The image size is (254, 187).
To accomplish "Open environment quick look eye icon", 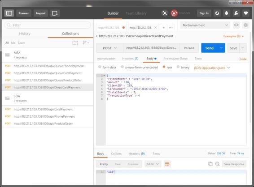I will [236, 25].
